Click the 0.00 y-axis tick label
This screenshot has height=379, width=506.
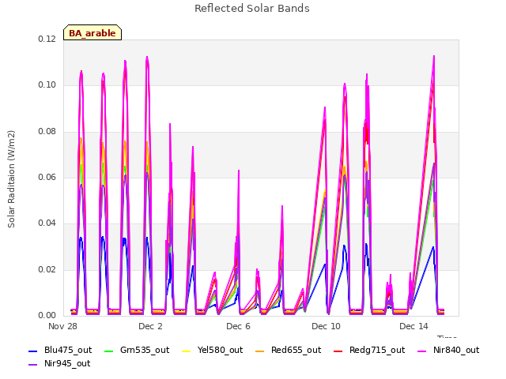[x=47, y=316]
